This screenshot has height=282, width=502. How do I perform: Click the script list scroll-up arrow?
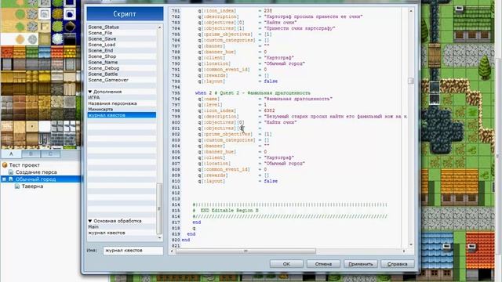coord(159,27)
